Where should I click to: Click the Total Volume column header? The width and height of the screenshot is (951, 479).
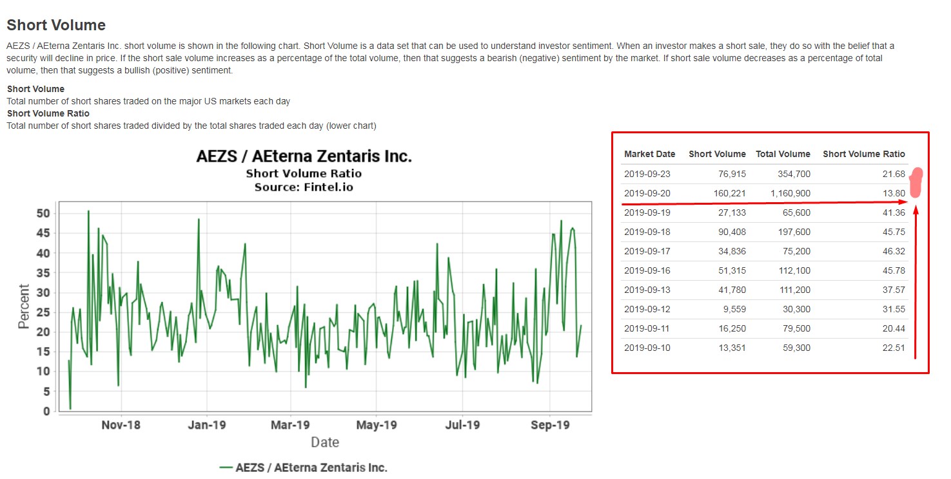pos(783,154)
